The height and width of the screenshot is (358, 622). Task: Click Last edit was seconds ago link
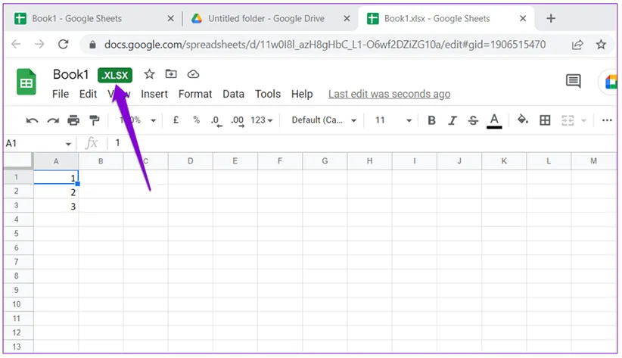(389, 94)
